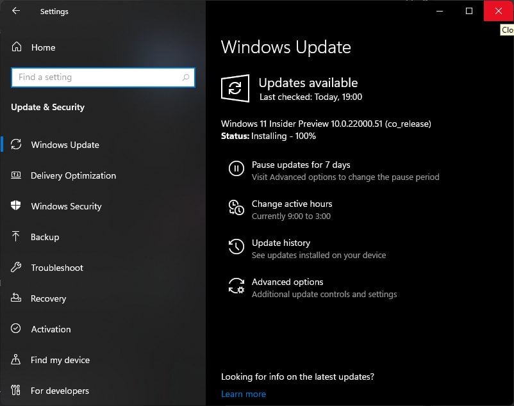This screenshot has width=514, height=406.
Task: Click the Advanced options gear-arrows icon
Action: [x=236, y=286]
